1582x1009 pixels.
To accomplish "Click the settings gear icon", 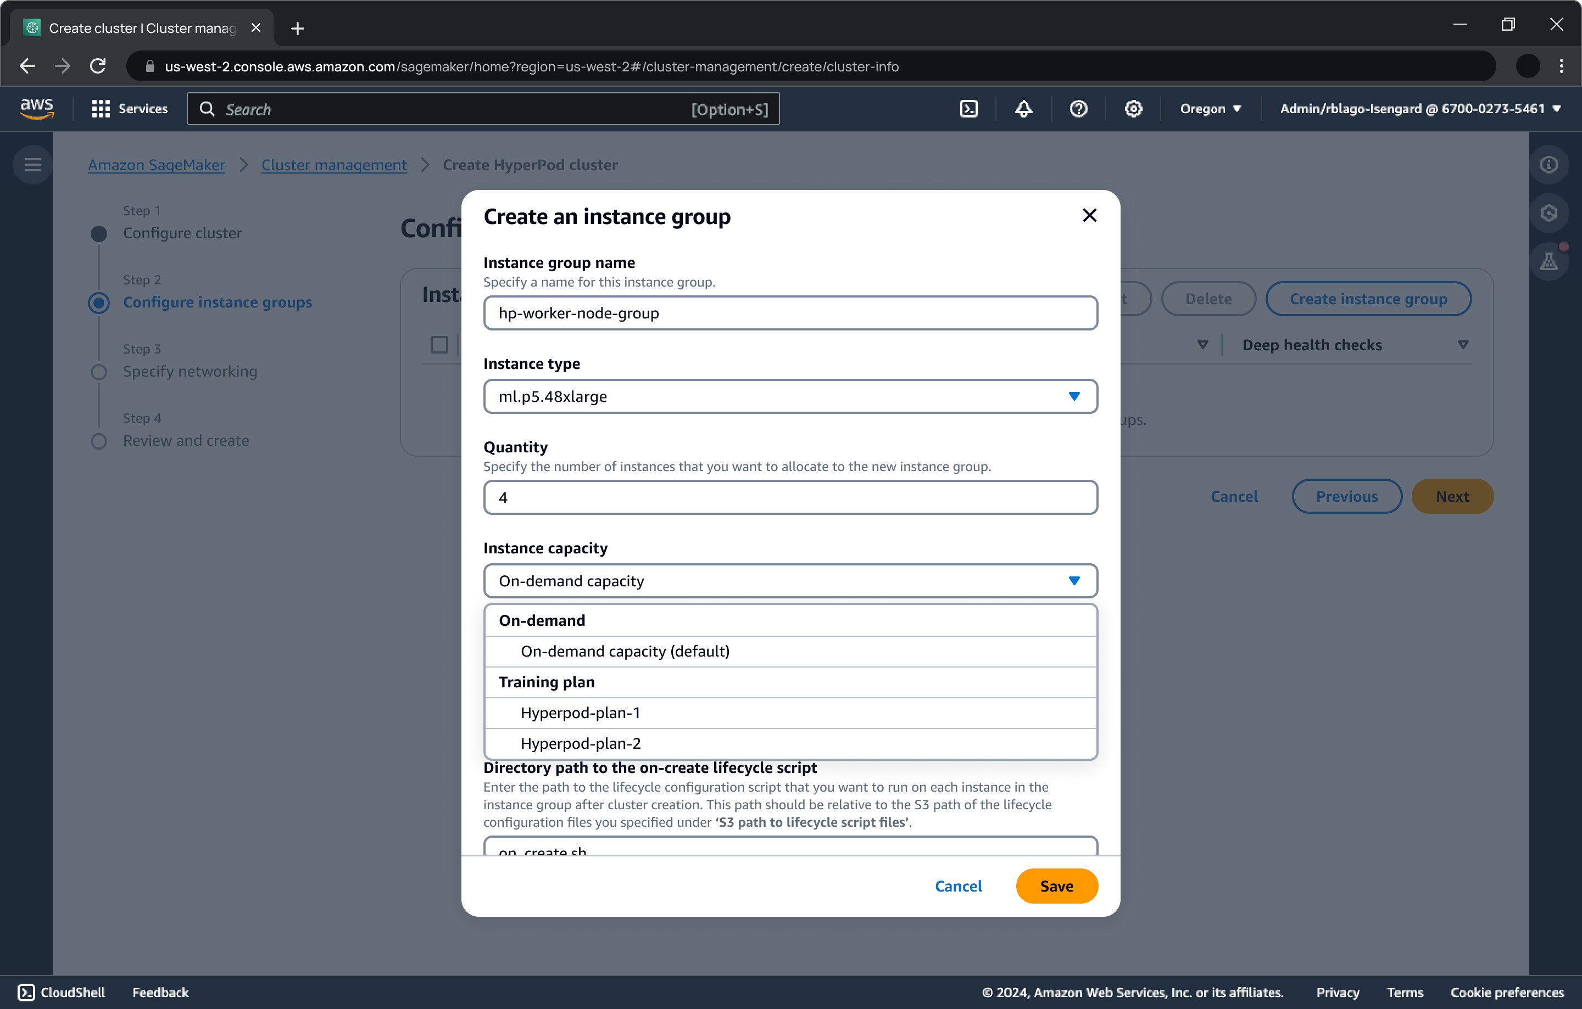I will [x=1133, y=109].
